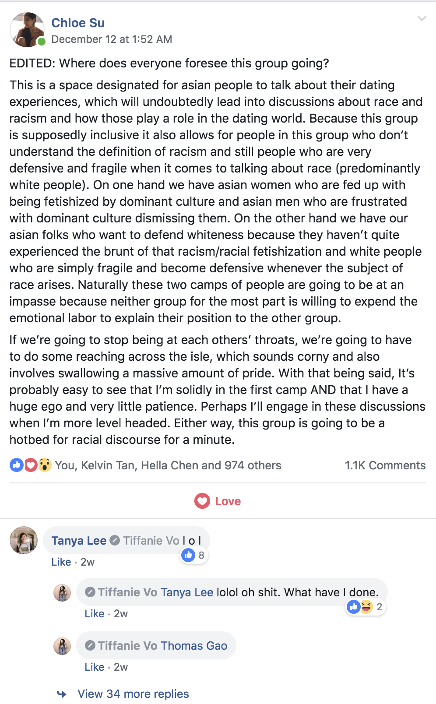The image size is (436, 704).
Task: Open the Thomas Gao mention link
Action: pyautogui.click(x=194, y=646)
